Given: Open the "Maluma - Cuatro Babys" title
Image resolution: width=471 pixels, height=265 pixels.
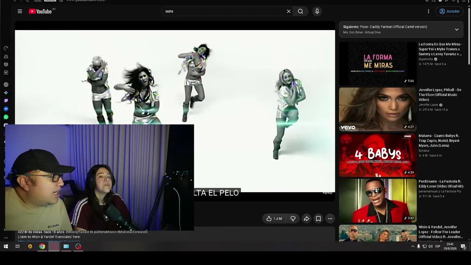Looking at the screenshot, I should tap(439, 141).
